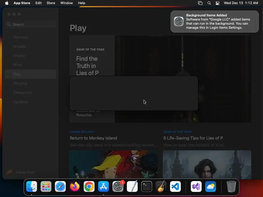Open the Calub Viem account profile
263x197 pixels.
[21, 172]
